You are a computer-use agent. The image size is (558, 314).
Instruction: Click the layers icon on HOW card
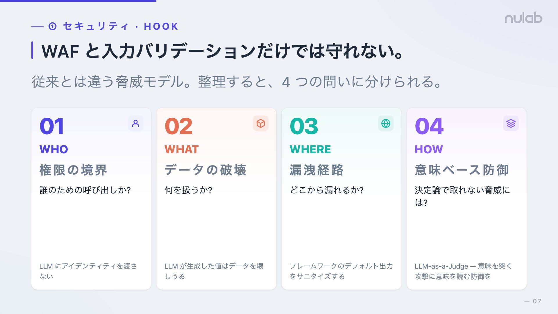511,124
